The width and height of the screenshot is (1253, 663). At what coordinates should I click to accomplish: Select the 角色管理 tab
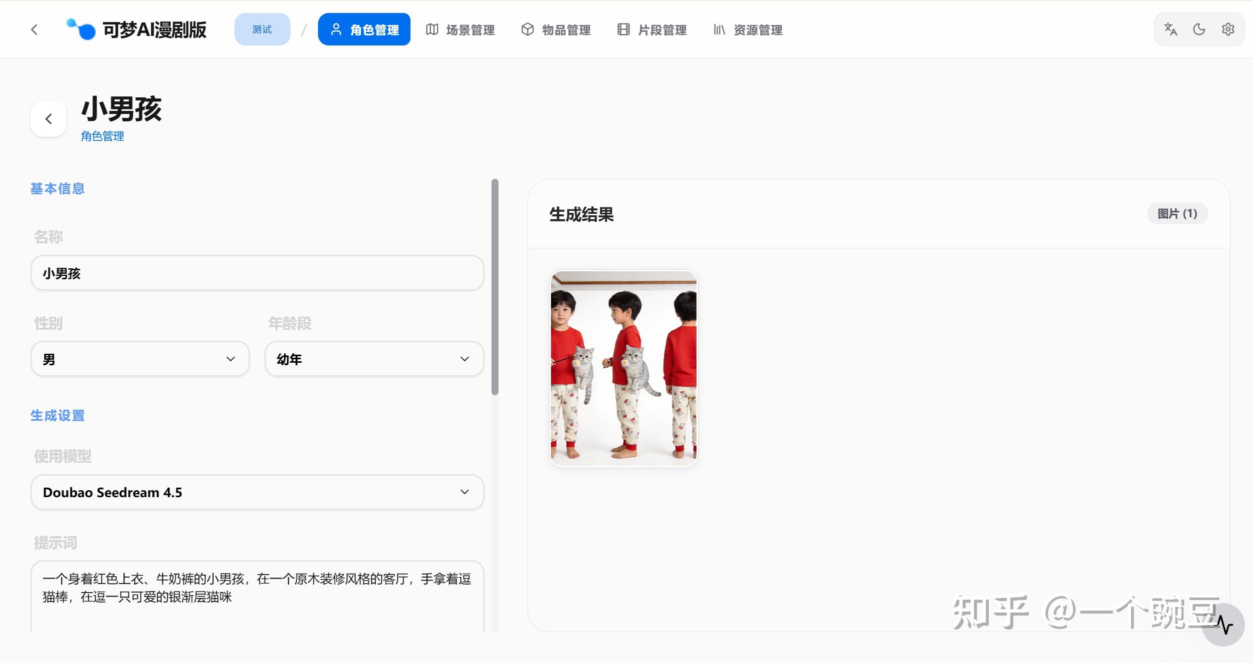click(x=364, y=29)
